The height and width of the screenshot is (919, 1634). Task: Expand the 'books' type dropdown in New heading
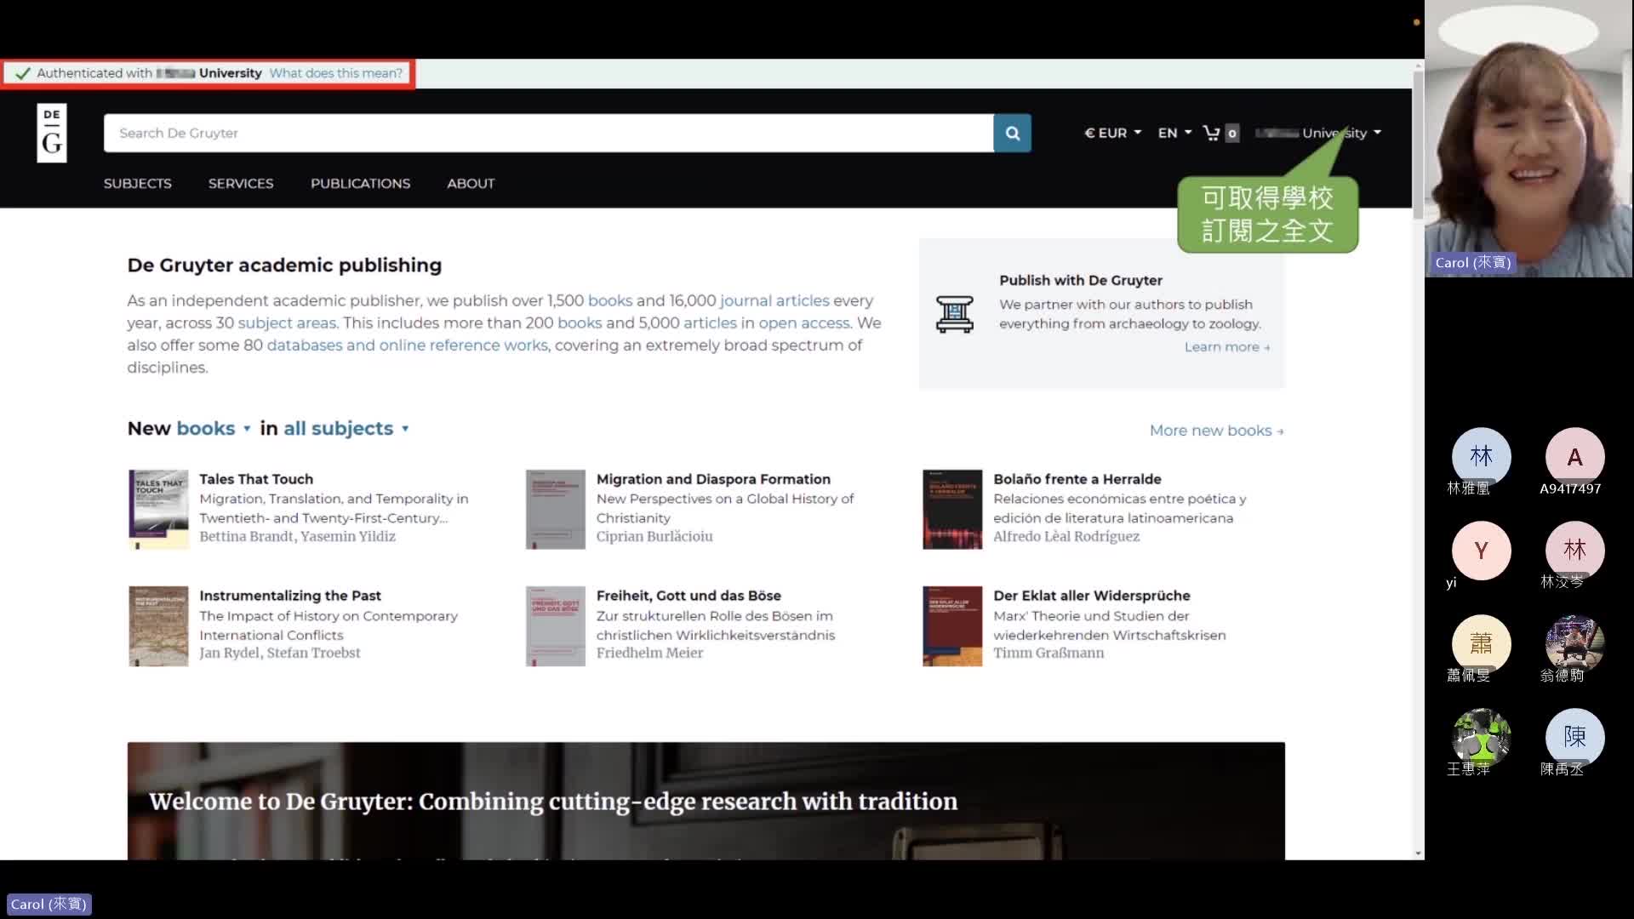click(x=214, y=428)
